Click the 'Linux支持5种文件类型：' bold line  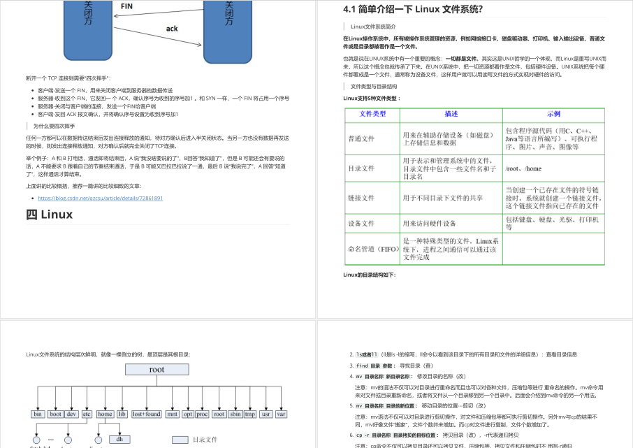tap(372, 98)
